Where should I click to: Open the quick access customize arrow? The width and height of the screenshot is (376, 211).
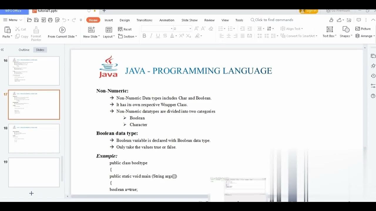(81, 20)
